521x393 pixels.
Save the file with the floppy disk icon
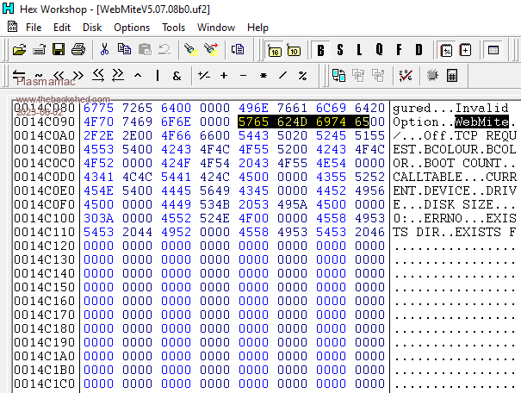click(x=59, y=50)
